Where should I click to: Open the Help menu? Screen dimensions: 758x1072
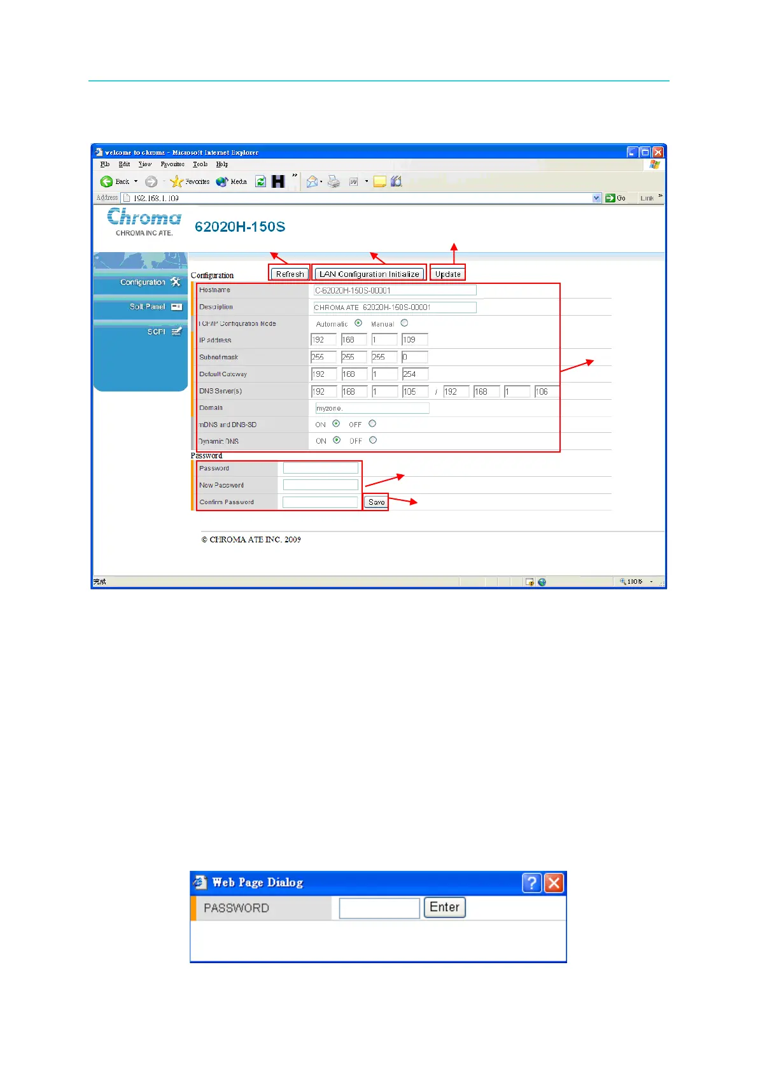[x=221, y=164]
